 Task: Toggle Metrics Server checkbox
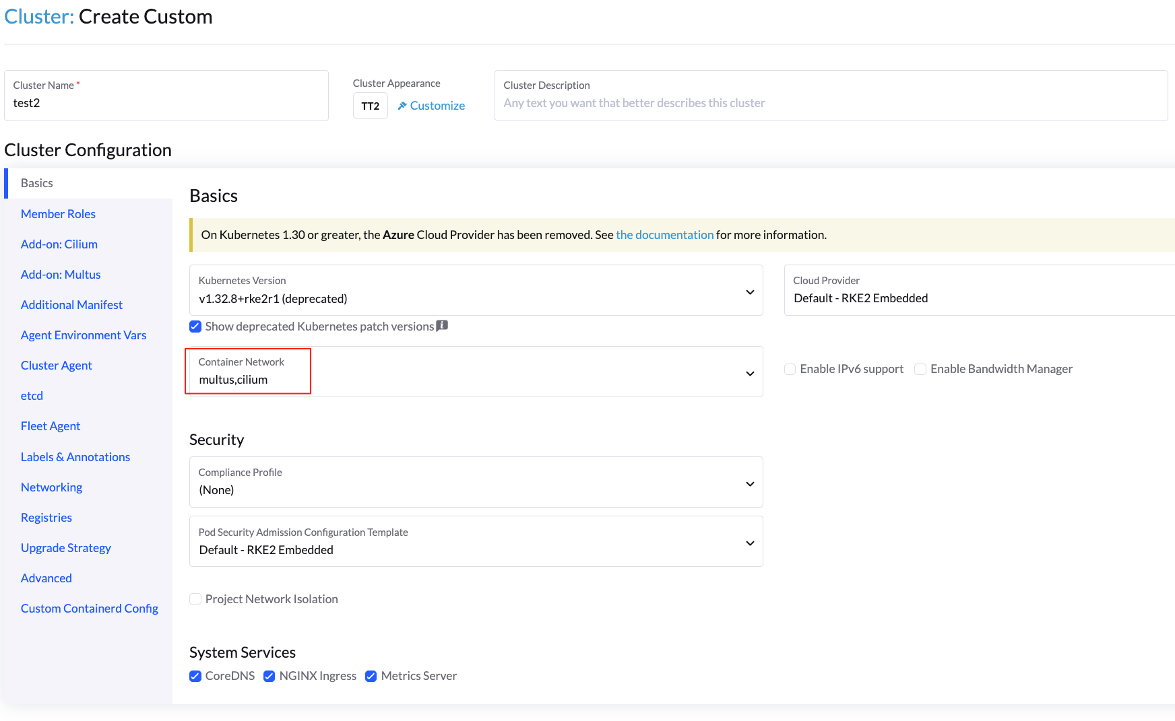pos(371,676)
